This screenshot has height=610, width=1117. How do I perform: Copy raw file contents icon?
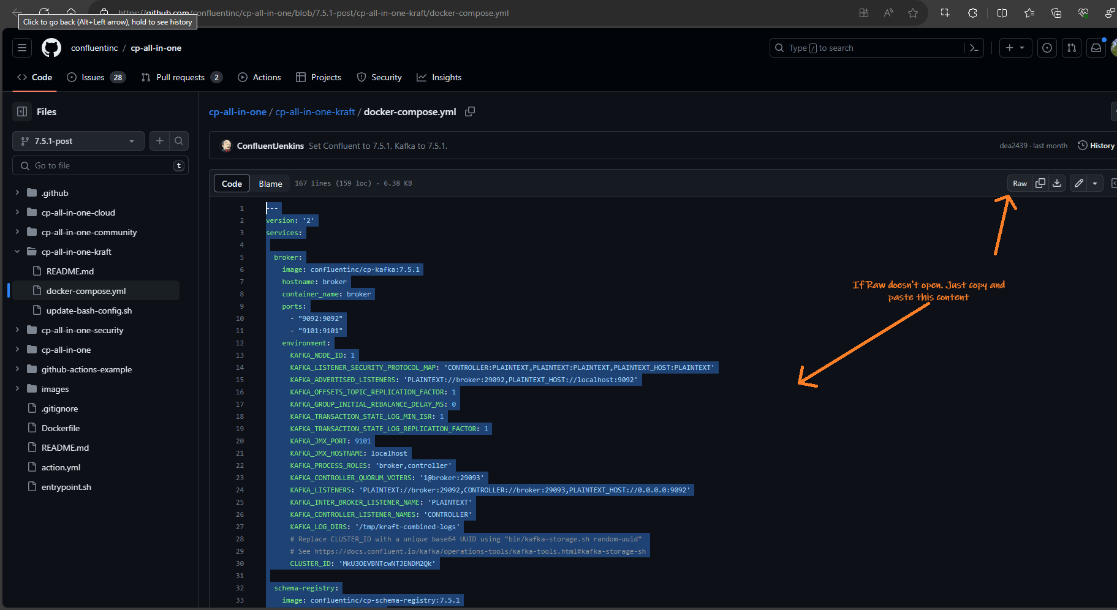[1040, 183]
